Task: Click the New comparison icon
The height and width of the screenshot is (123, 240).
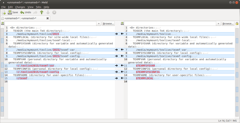Action: point(4,12)
